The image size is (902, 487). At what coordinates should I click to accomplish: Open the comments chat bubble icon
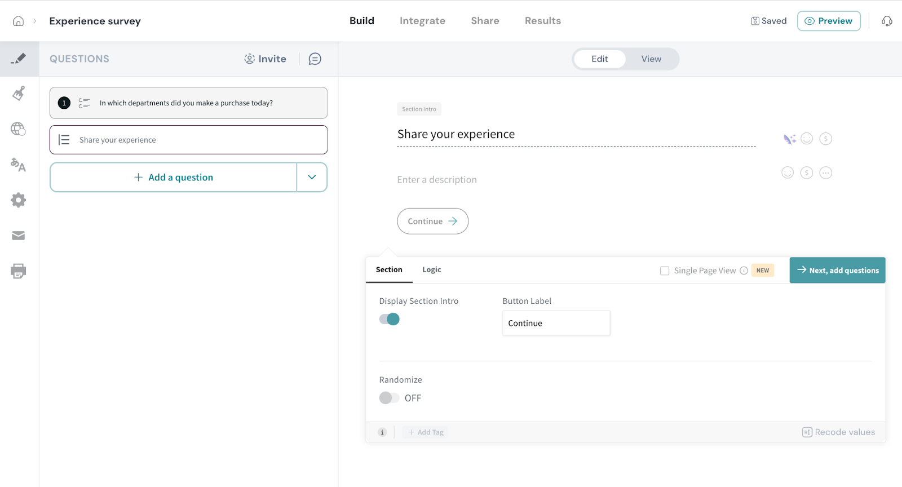click(315, 59)
